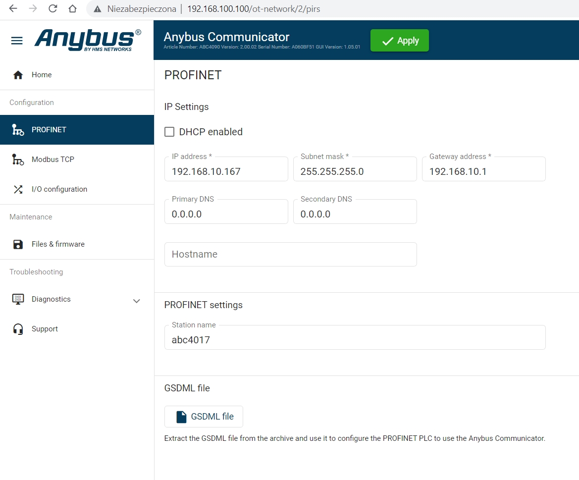Click the GSDML extraction instruction text

click(355, 438)
